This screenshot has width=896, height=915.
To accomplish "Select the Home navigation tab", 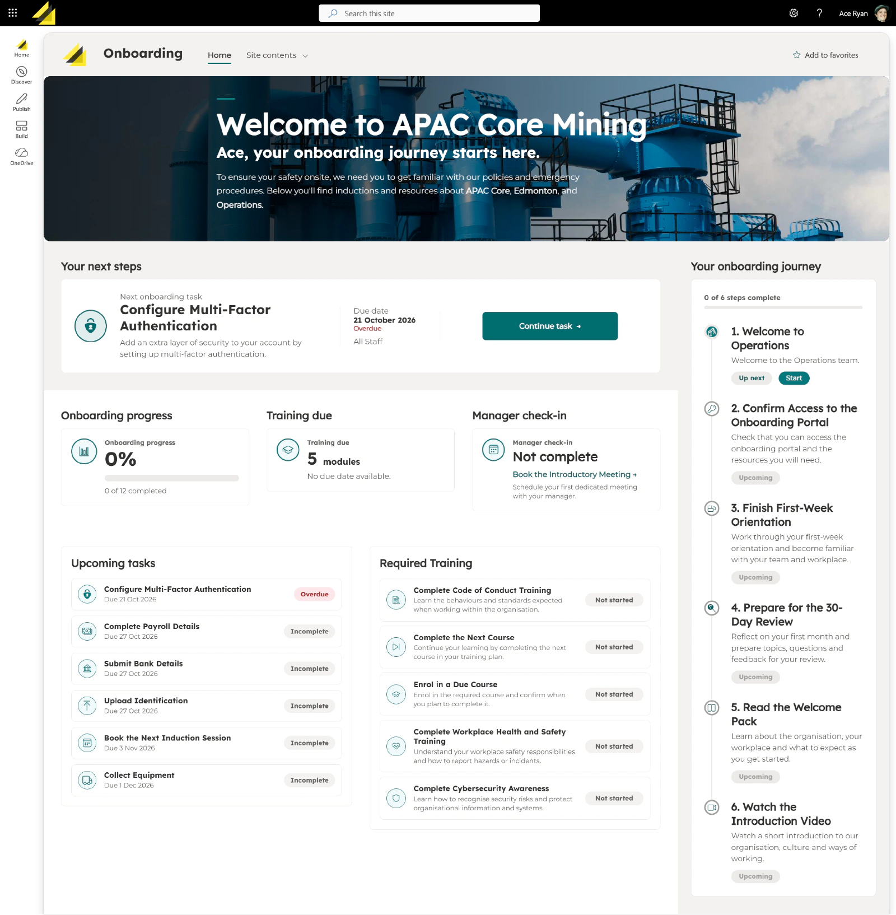I will [220, 55].
